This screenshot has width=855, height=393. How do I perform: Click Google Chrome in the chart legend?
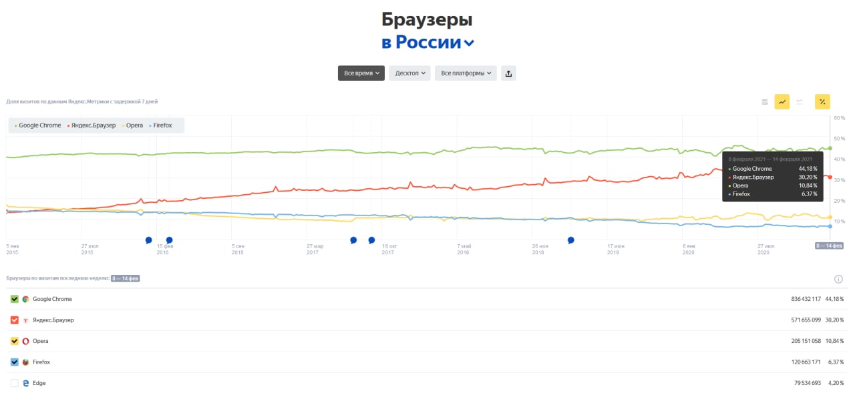pyautogui.click(x=37, y=125)
